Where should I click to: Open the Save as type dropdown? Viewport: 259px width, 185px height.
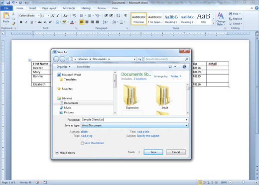[x=186, y=125]
